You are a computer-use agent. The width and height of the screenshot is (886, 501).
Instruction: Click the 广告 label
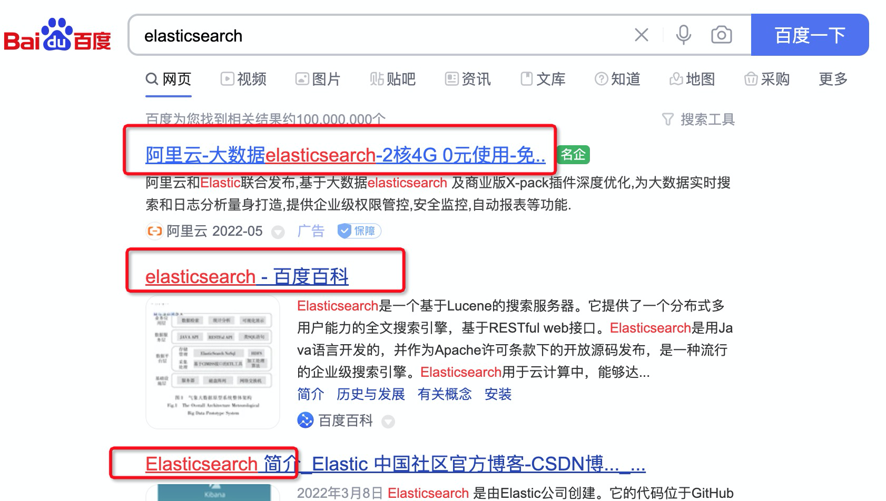click(311, 231)
